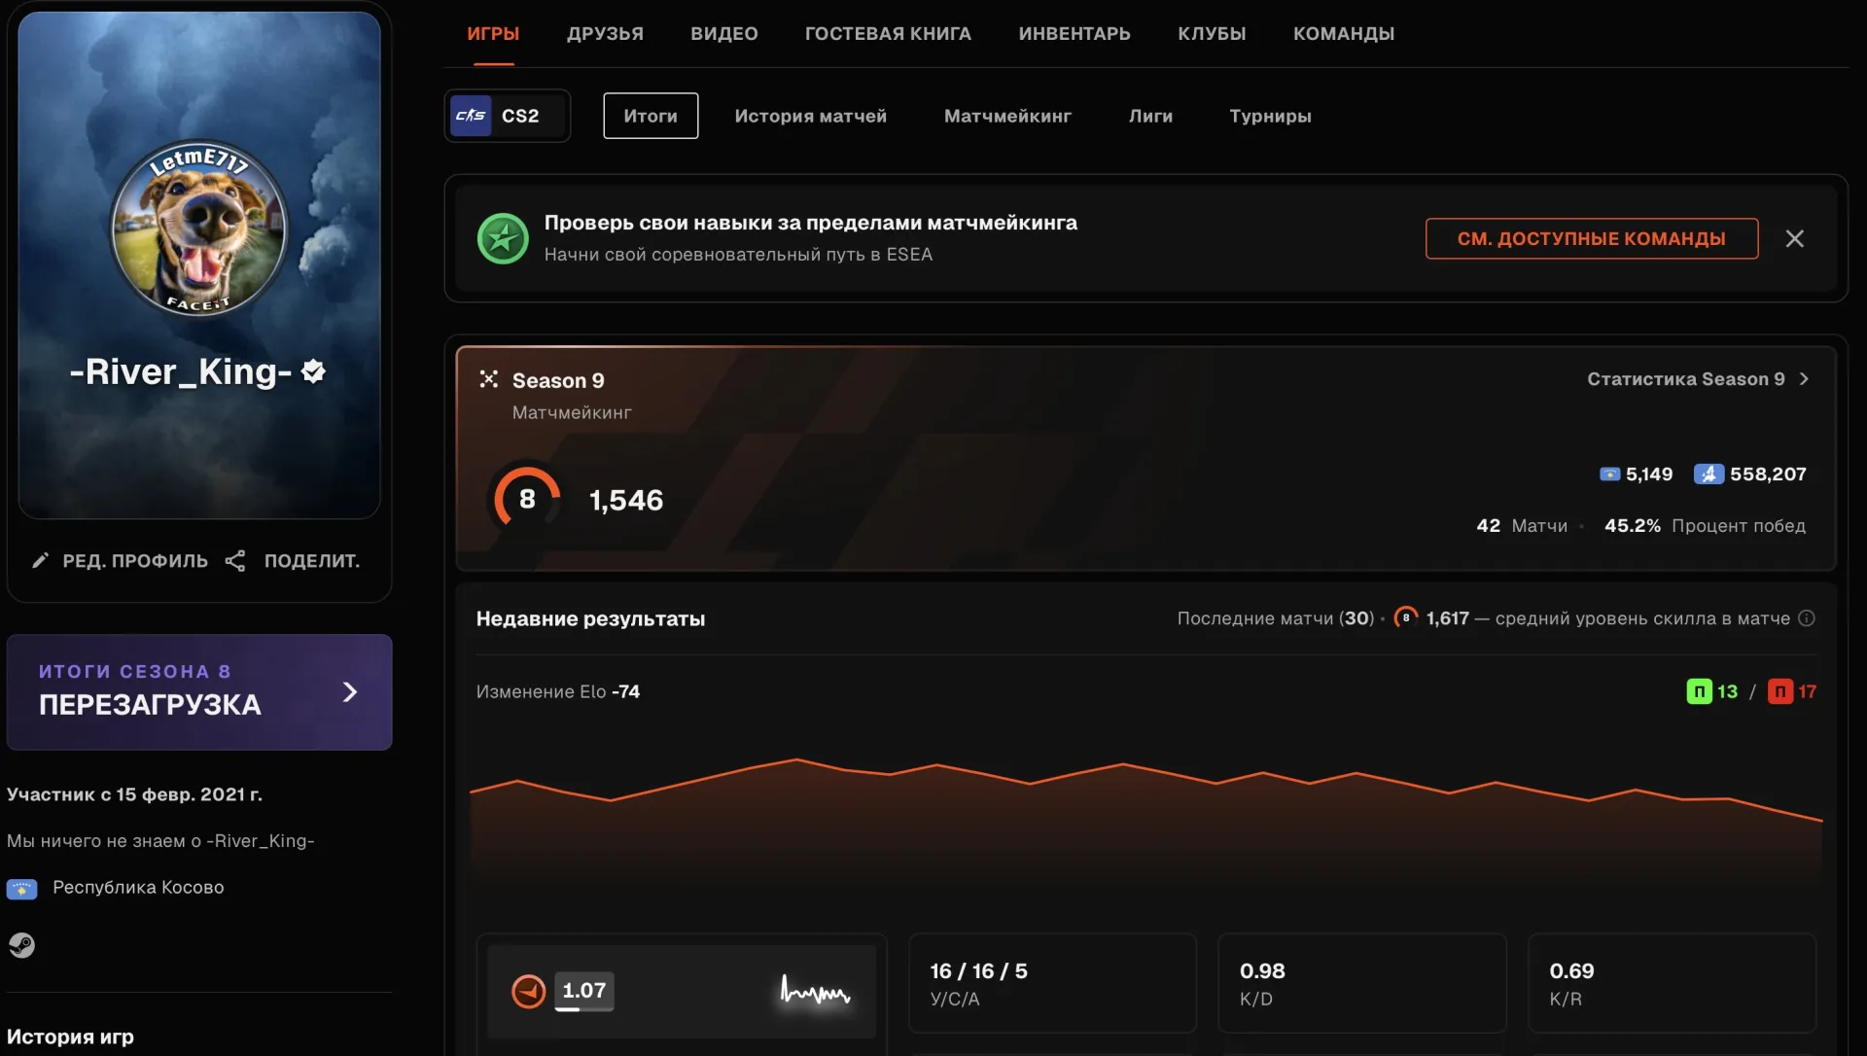Viewport: 1867px width, 1056px height.
Task: Open ИТОГИ СЕЗОНА 8 ПЕРЕЗАГРУЗКА arrow
Action: pyautogui.click(x=350, y=691)
